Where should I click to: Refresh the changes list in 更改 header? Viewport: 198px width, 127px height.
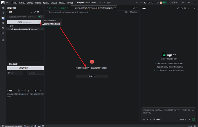(35, 12)
